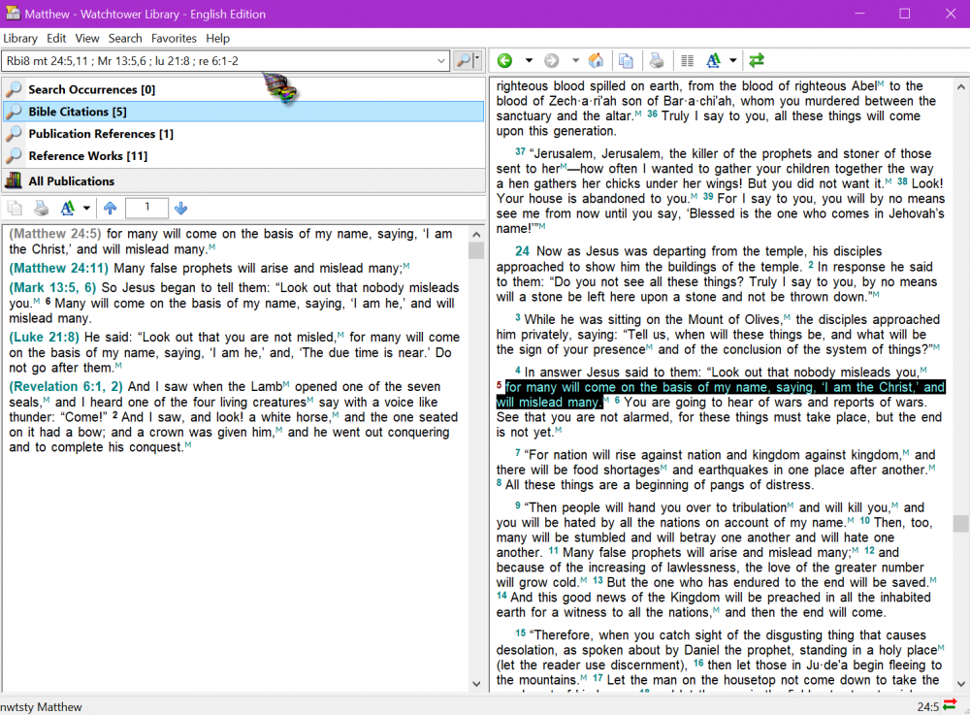Select Publication References [1] category
970x715 pixels.
point(101,134)
